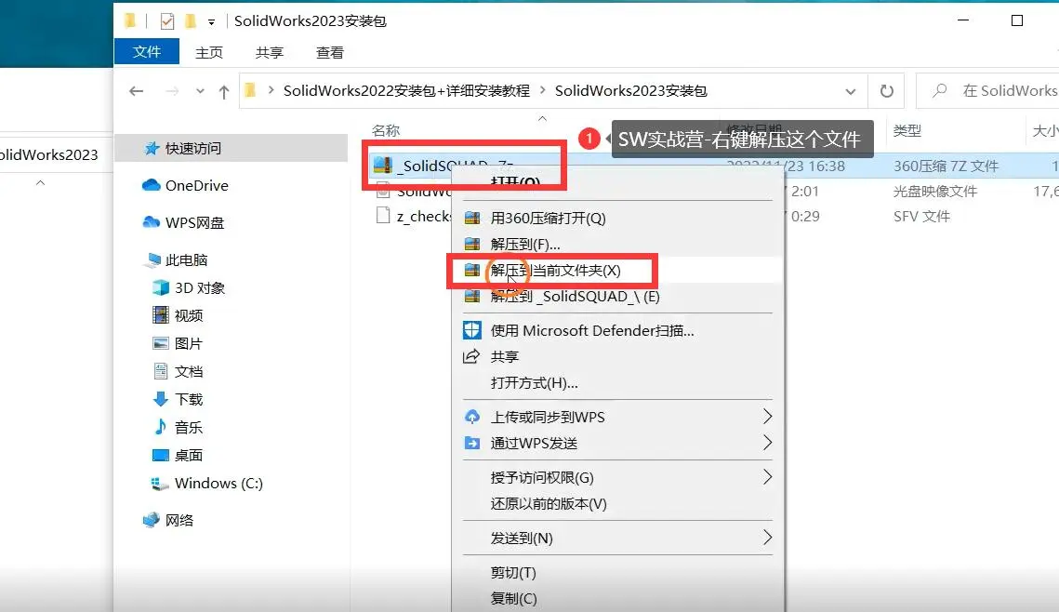Open recent locations dropdown arrow
The width and height of the screenshot is (1059, 612).
tap(200, 91)
